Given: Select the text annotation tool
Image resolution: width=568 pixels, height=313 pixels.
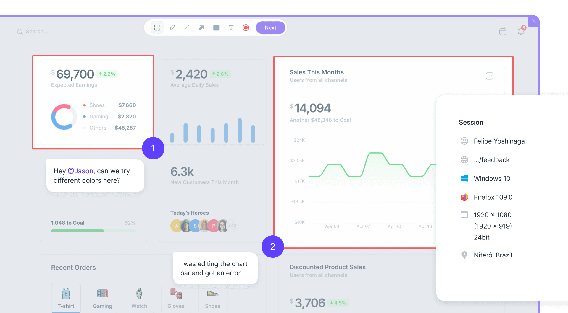Looking at the screenshot, I should pyautogui.click(x=231, y=27).
